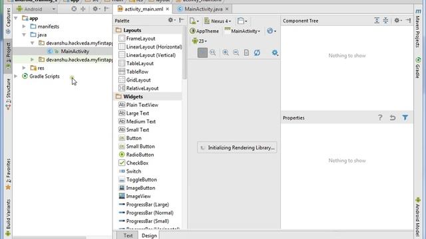Open the MainActivity association dropdown
This screenshot has height=239, width=426.
pos(242,31)
